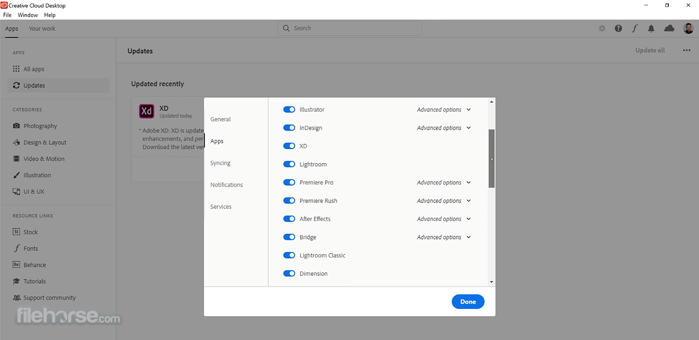The height and width of the screenshot is (340, 699).
Task: Toggle auto-update for InDesign
Action: click(289, 128)
